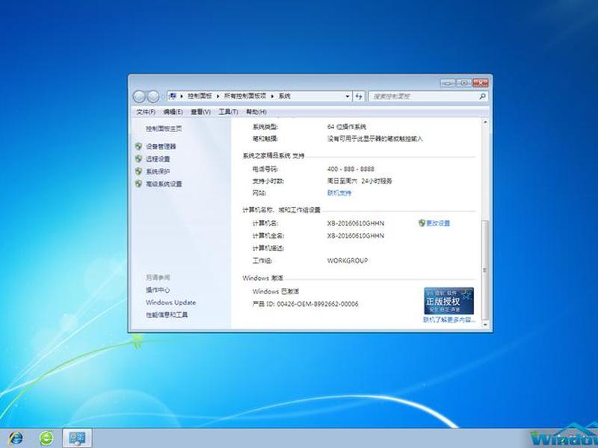598x448 pixels.
Task: Open the 查看(V) menu
Action: [x=200, y=111]
